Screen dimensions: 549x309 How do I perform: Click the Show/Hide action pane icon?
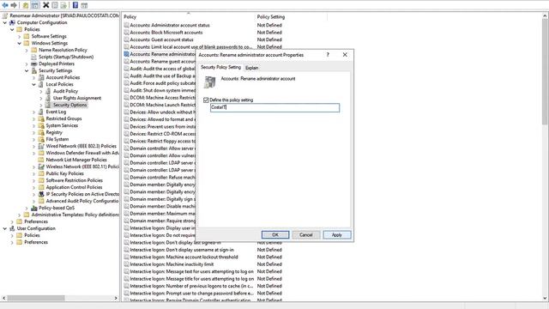coord(84,5)
